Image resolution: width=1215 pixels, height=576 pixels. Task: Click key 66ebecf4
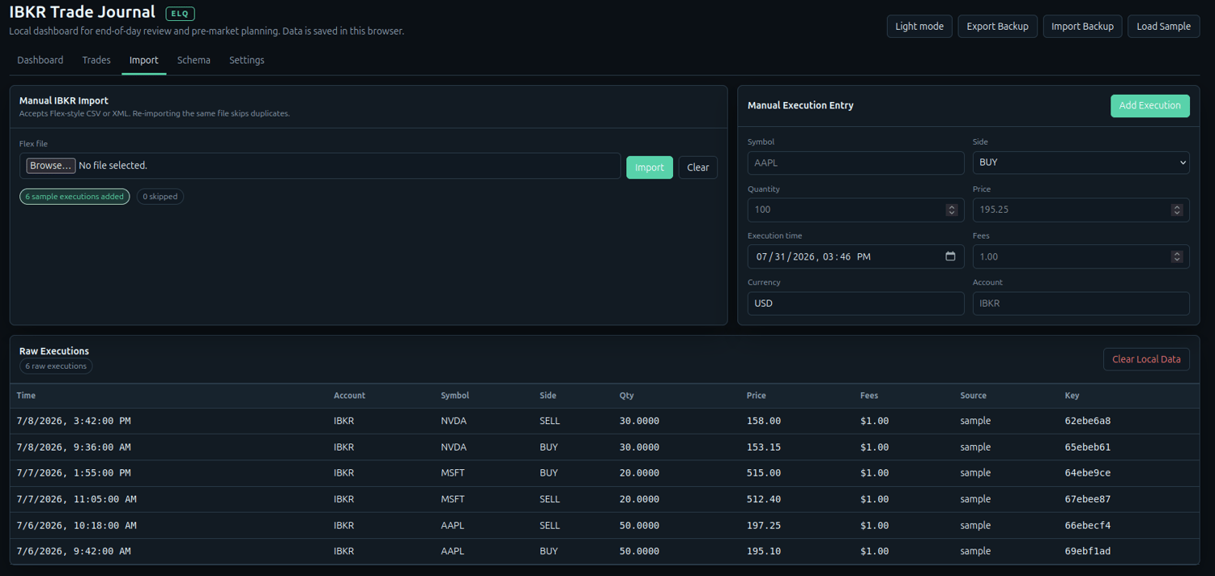point(1088,525)
